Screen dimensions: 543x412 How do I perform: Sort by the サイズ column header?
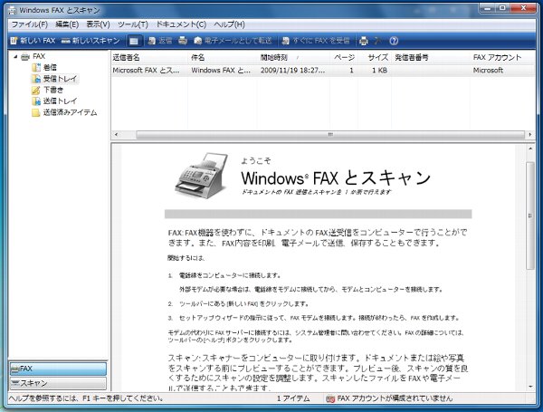click(375, 57)
